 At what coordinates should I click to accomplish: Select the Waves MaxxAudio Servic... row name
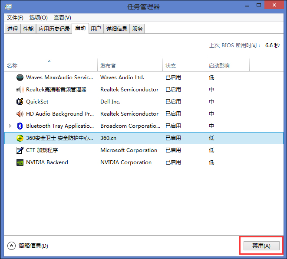59,78
